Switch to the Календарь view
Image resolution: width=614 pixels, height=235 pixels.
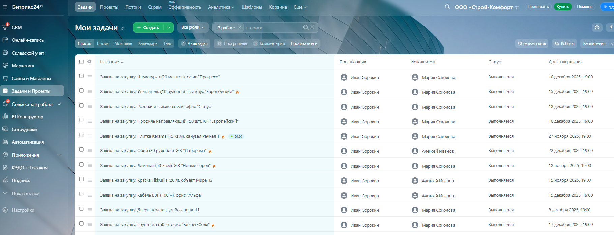click(148, 43)
